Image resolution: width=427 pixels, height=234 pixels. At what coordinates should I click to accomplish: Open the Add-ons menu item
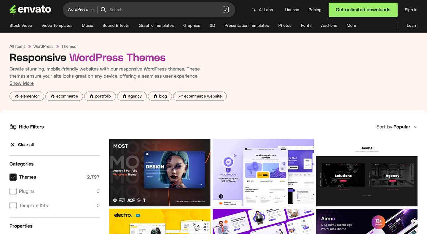click(329, 26)
